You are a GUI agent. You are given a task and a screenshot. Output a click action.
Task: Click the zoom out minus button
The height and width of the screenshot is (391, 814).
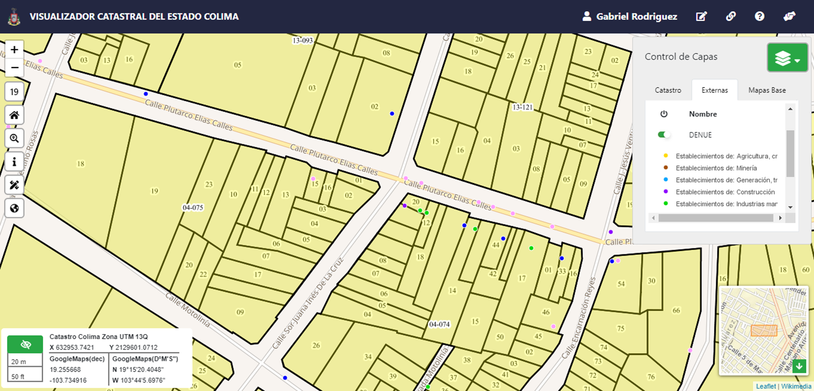[x=14, y=68]
